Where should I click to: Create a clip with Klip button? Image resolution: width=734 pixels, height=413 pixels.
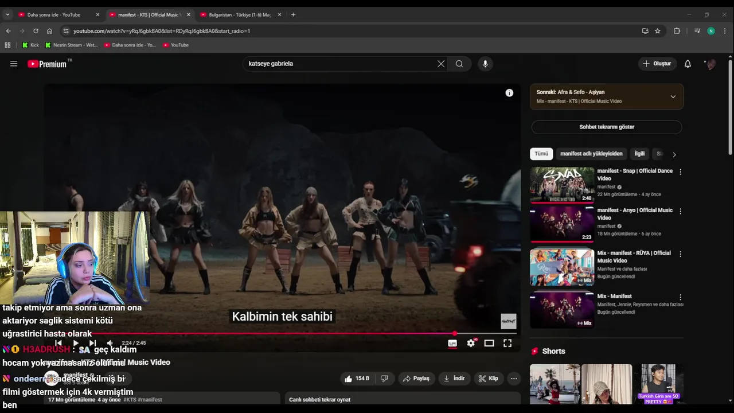489,379
